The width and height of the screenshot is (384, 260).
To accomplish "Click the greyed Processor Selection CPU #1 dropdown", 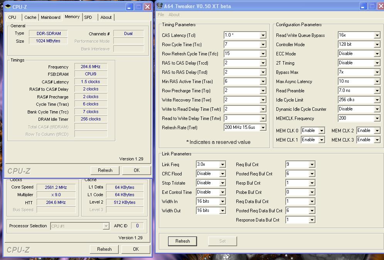I will click(80, 226).
